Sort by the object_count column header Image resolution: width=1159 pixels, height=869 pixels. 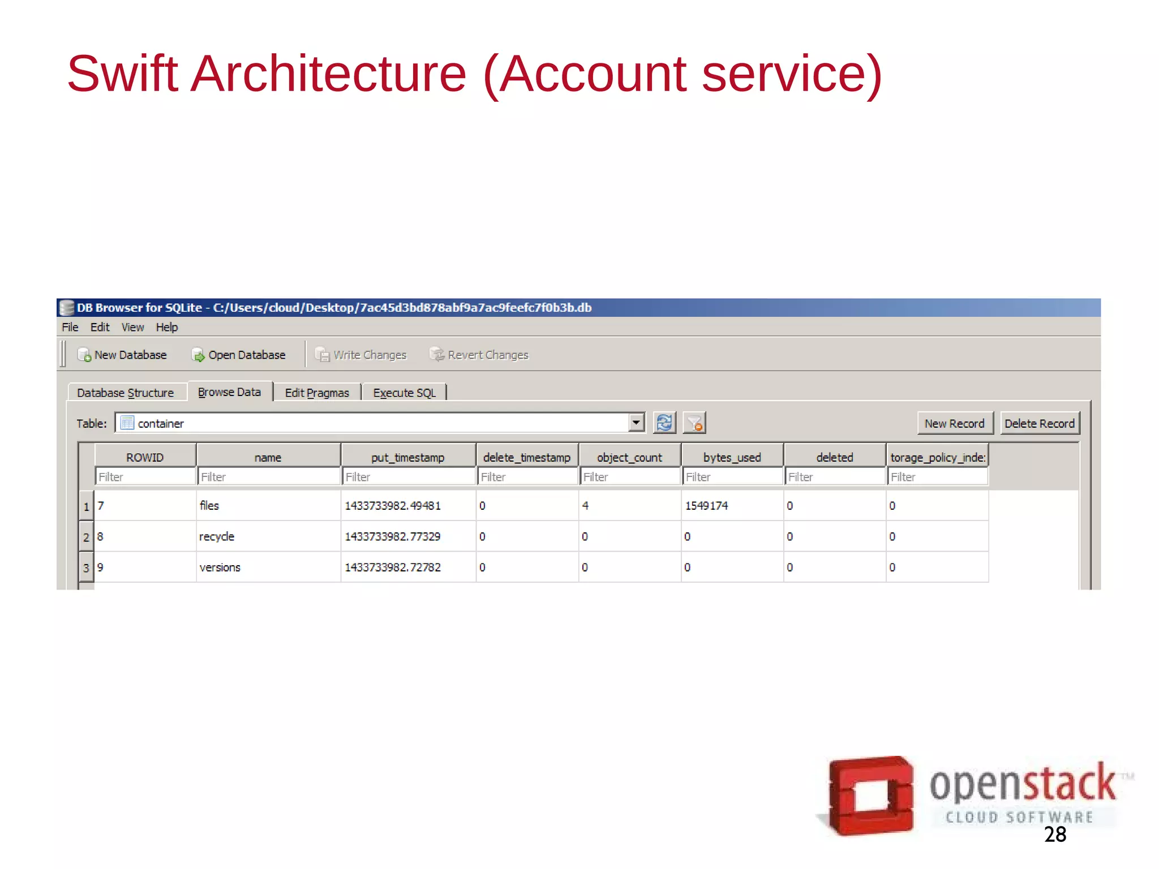point(629,457)
